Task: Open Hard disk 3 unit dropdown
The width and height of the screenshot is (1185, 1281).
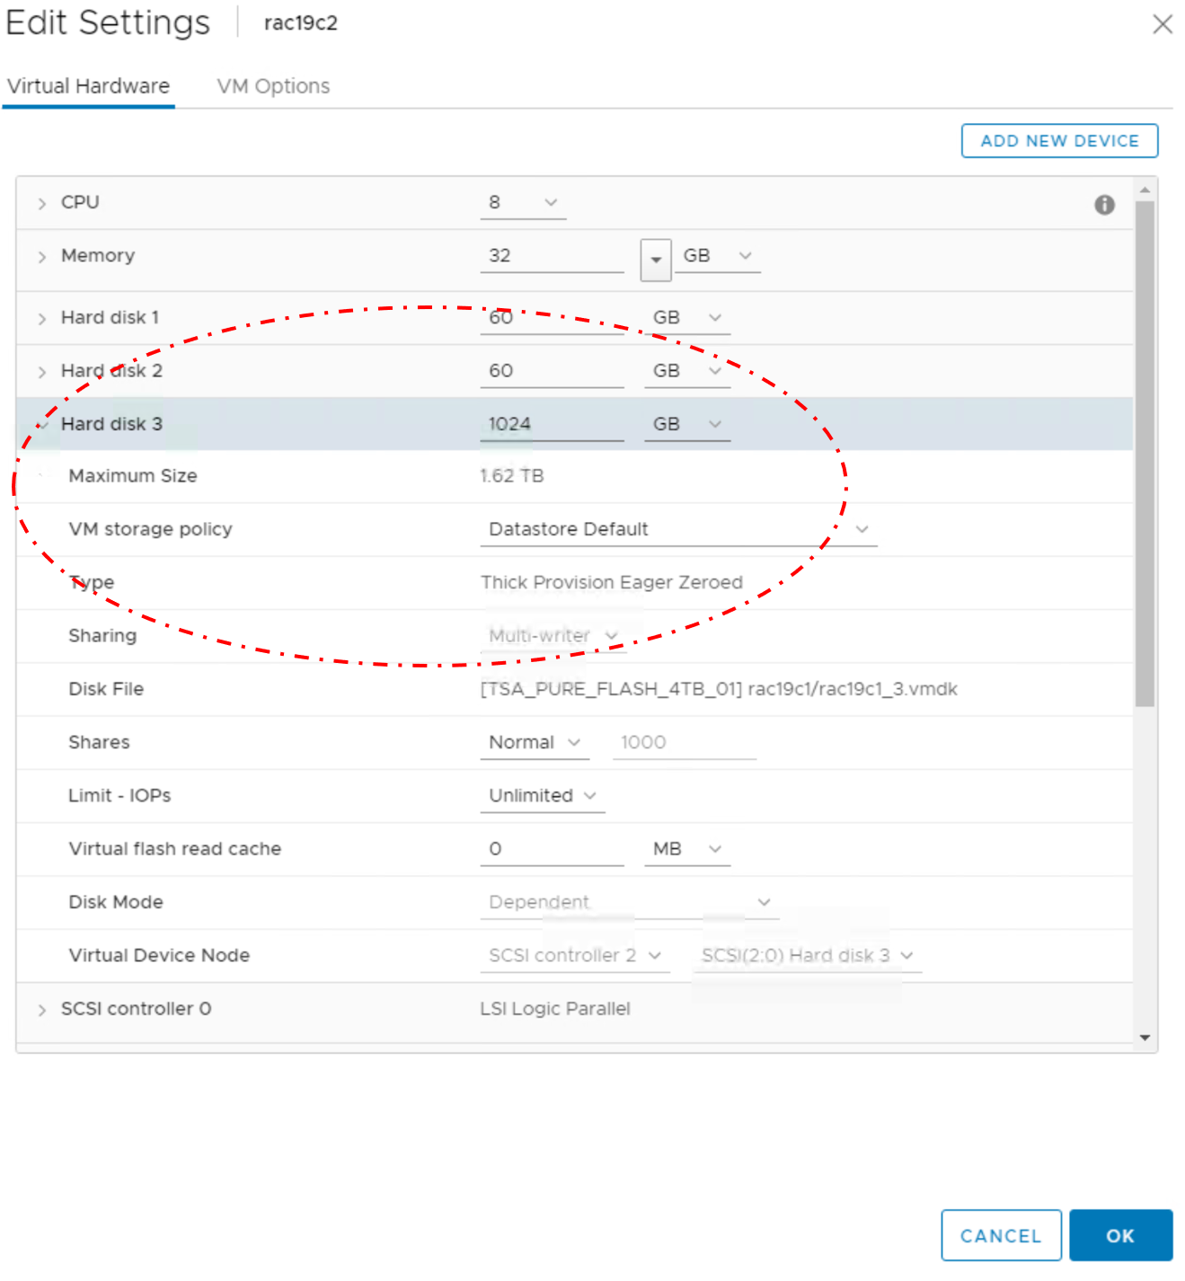Action: click(x=687, y=424)
